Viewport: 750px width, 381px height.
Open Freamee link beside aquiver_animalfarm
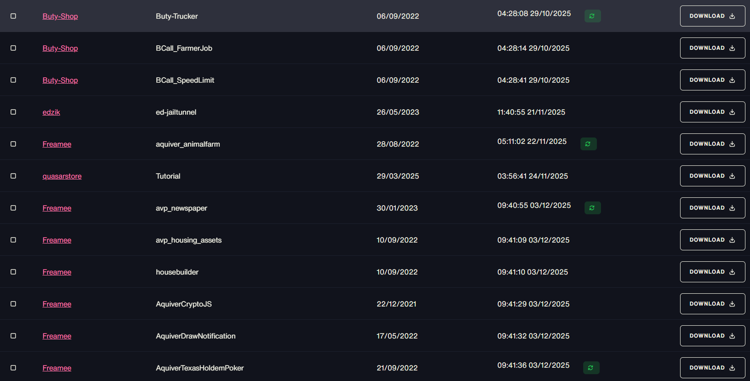coord(57,144)
